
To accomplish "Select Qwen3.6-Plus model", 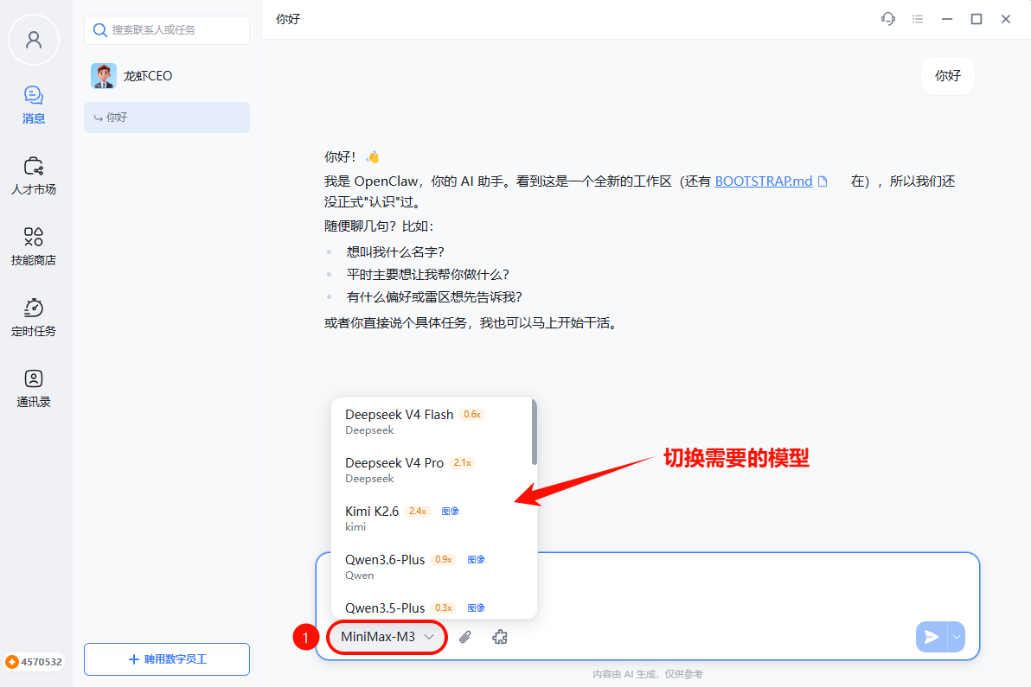I will (432, 567).
